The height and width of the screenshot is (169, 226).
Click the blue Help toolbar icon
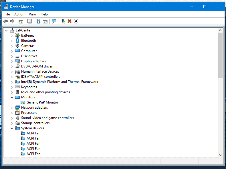coord(38,21)
